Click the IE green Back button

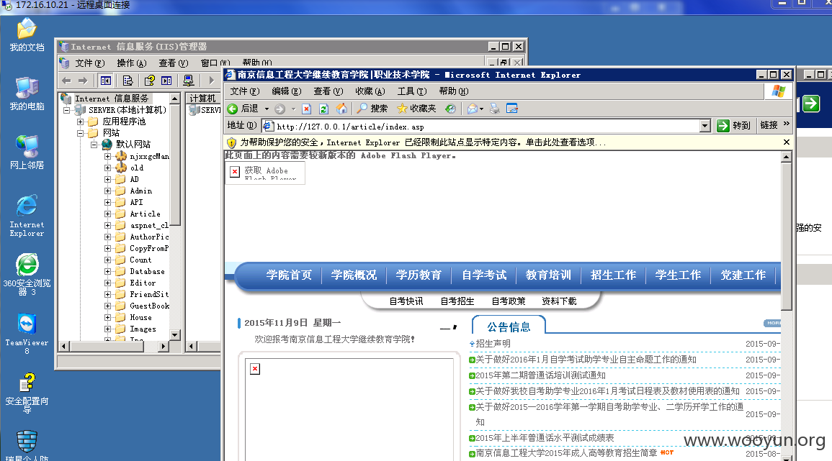243,109
